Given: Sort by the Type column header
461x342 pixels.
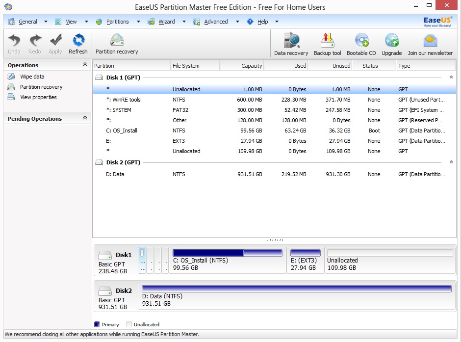Looking at the screenshot, I should [x=426, y=66].
